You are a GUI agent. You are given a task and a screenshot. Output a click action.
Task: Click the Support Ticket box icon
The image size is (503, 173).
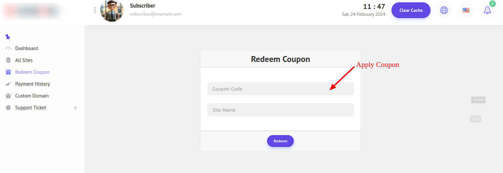(x=8, y=108)
